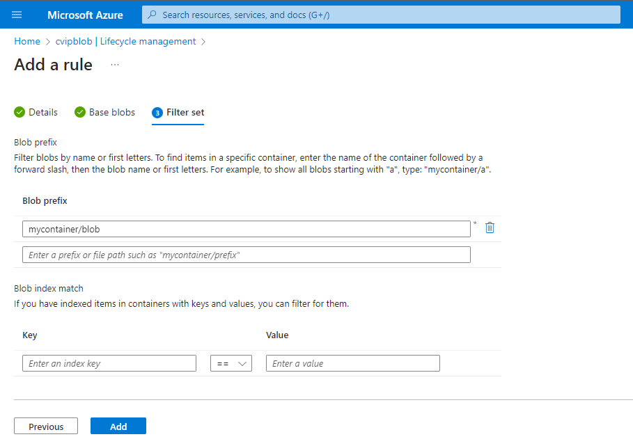633x446 pixels.
Task: Go to the Base blobs tab
Action: 112,112
